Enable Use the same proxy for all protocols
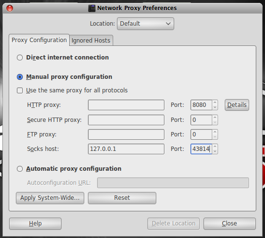This screenshot has width=265, height=238. pyautogui.click(x=20, y=90)
